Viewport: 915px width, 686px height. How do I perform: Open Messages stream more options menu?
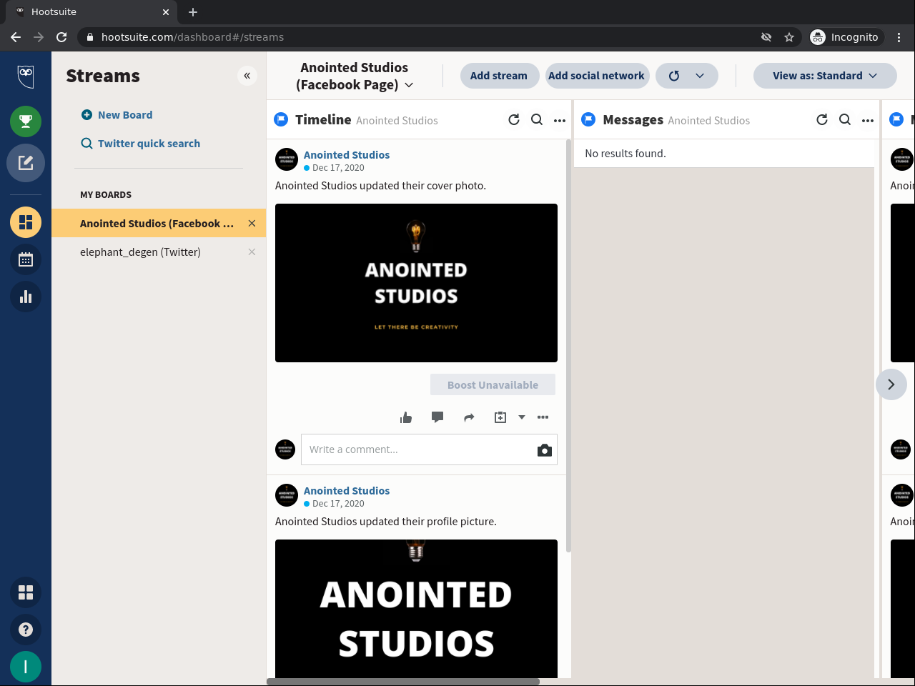[x=868, y=121]
